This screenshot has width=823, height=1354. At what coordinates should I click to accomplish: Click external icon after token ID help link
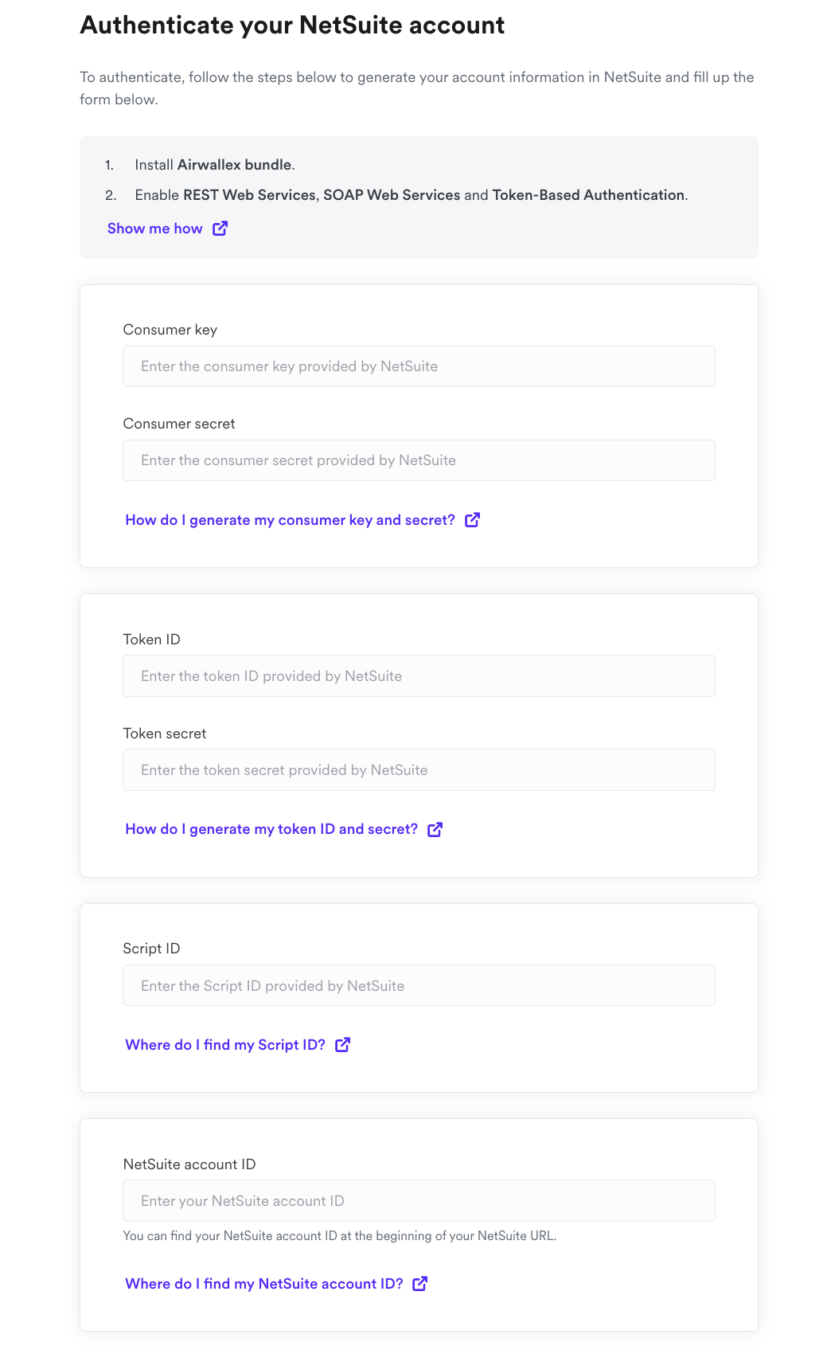[435, 829]
